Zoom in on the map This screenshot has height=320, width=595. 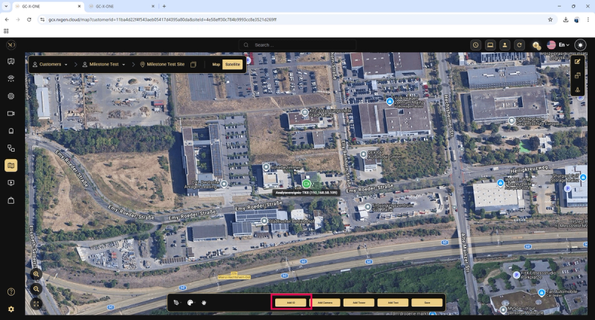click(x=36, y=274)
